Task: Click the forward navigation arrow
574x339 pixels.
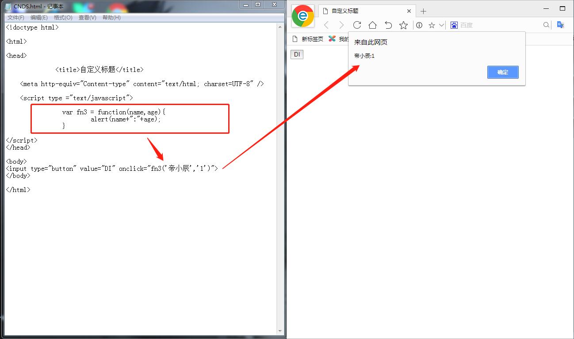Action: coord(341,25)
